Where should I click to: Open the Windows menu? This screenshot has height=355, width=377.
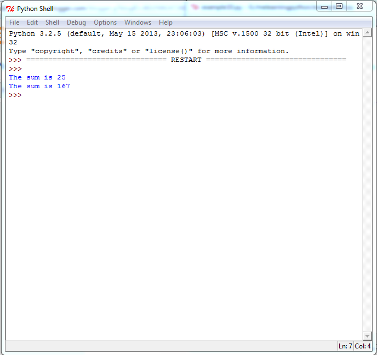[138, 22]
